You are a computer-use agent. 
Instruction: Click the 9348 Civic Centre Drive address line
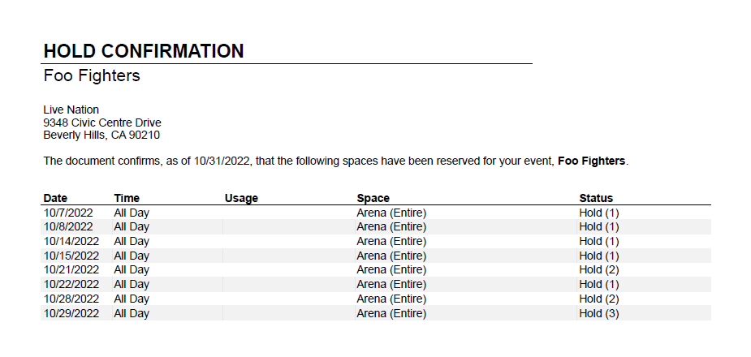tap(102, 123)
